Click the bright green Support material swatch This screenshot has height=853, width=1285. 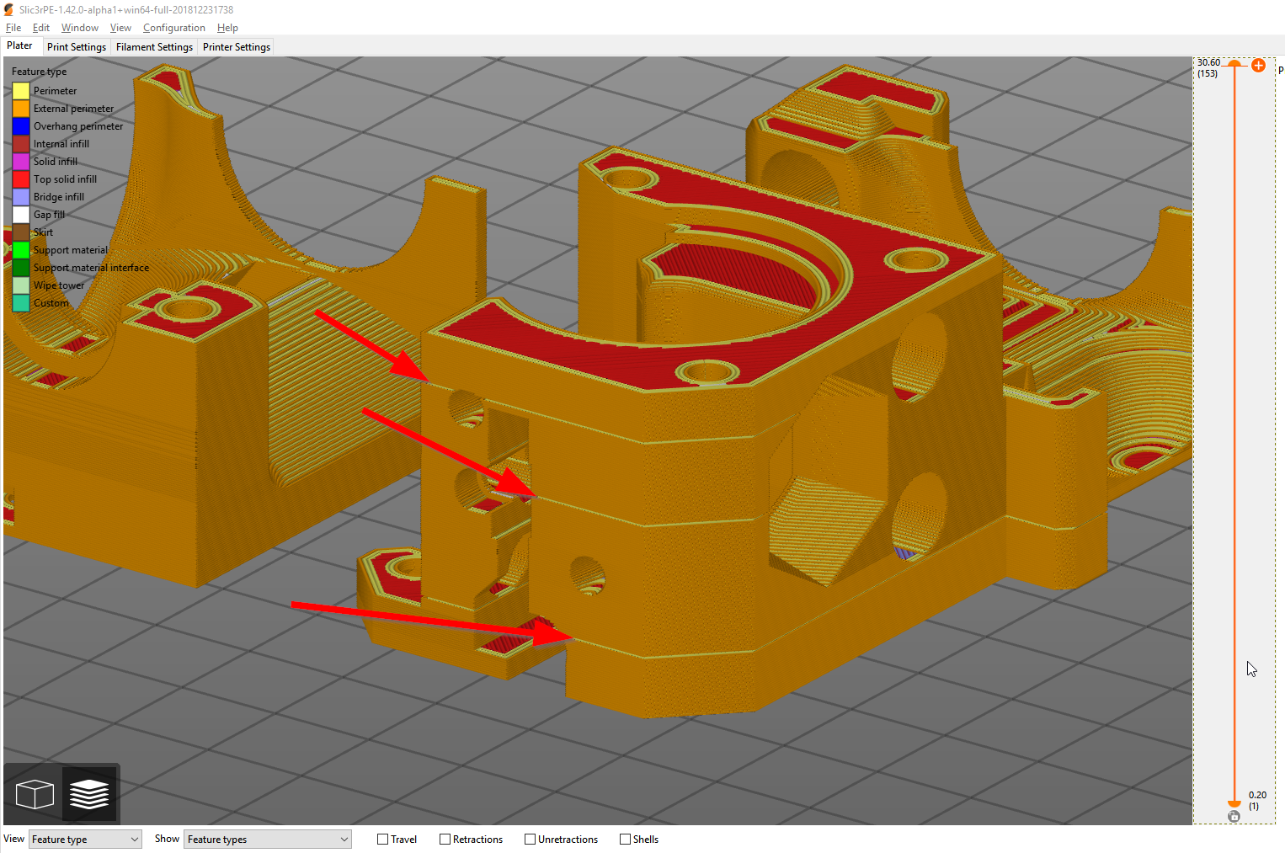pyautogui.click(x=21, y=250)
